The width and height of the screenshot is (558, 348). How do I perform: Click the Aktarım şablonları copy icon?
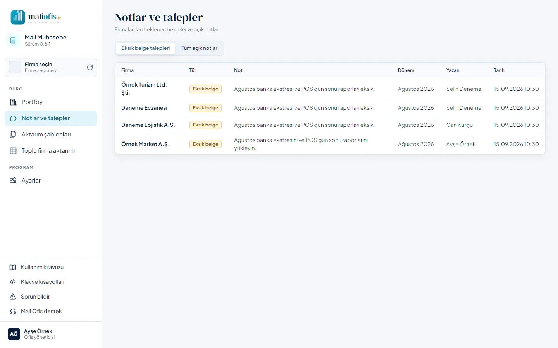click(x=13, y=135)
